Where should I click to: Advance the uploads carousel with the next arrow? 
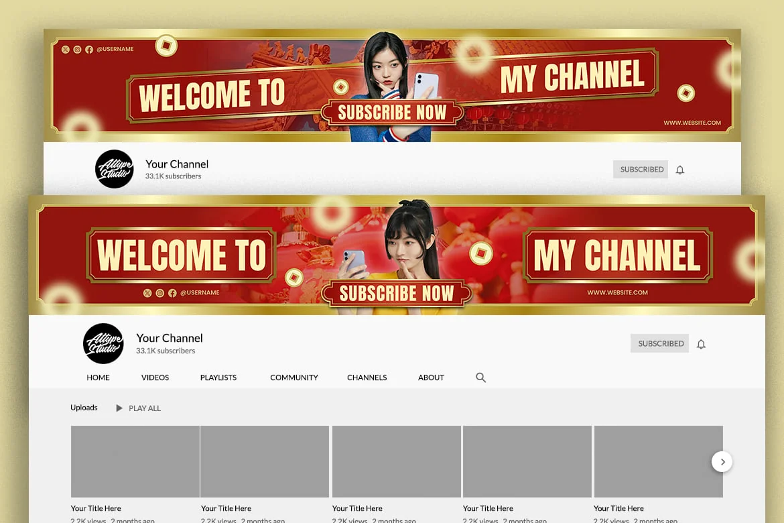point(722,462)
